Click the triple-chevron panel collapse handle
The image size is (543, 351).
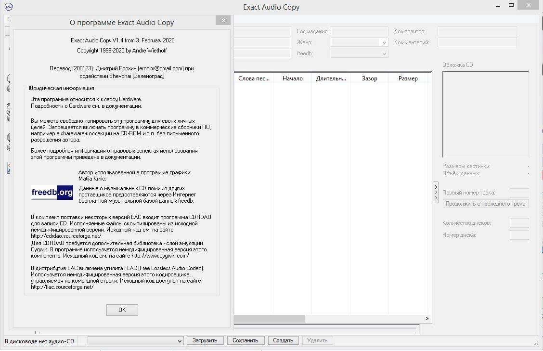point(436,192)
